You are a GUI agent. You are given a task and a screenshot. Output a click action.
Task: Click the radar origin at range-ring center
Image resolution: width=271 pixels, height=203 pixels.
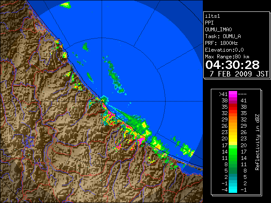click(x=102, y=101)
